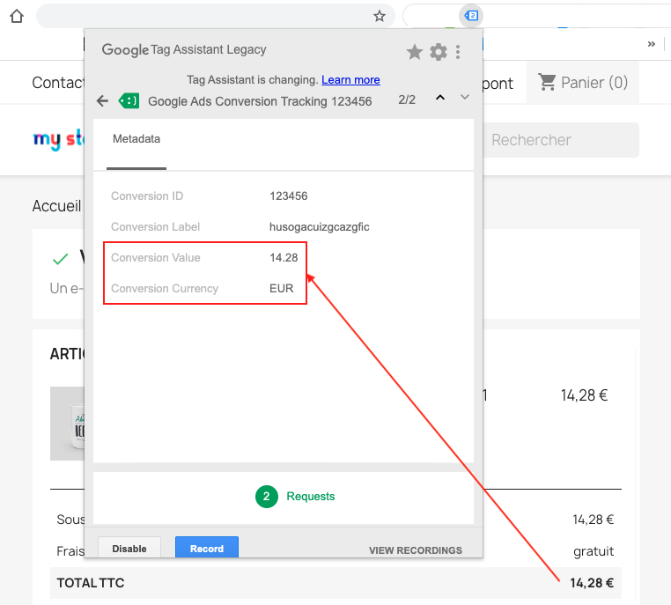Click Conversion Value 14.28
Image resolution: width=671 pixels, height=605 pixels.
point(284,257)
